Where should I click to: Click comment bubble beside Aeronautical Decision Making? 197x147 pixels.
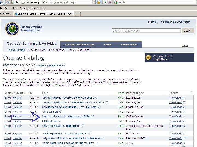pyautogui.click(x=99, y=107)
